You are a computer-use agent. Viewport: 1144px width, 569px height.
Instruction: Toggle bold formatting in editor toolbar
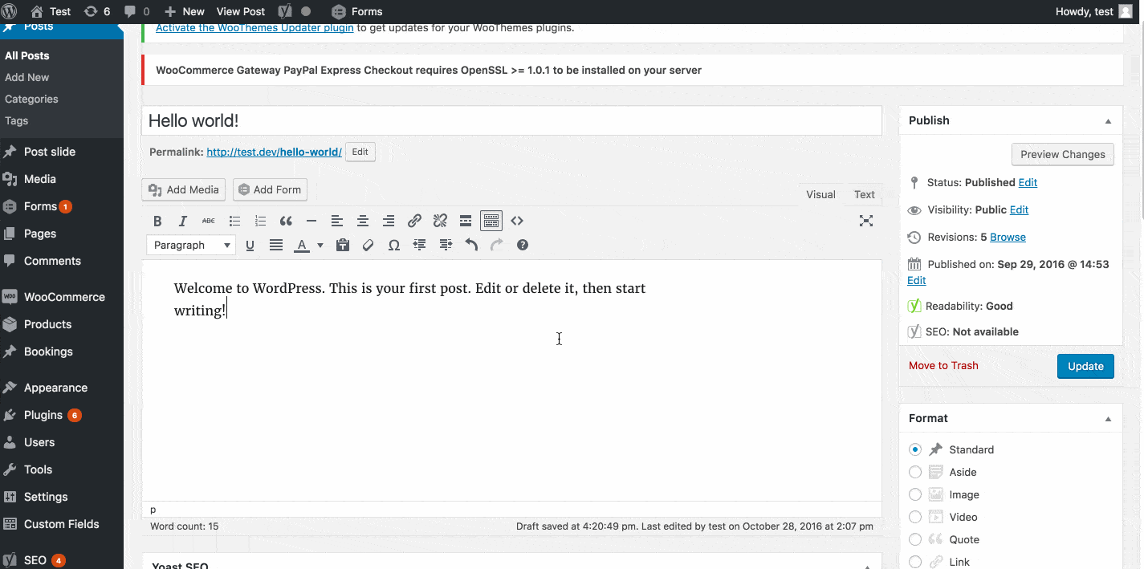coord(157,221)
